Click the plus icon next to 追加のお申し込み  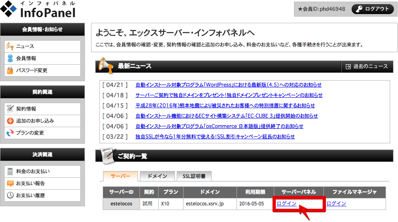[10, 121]
